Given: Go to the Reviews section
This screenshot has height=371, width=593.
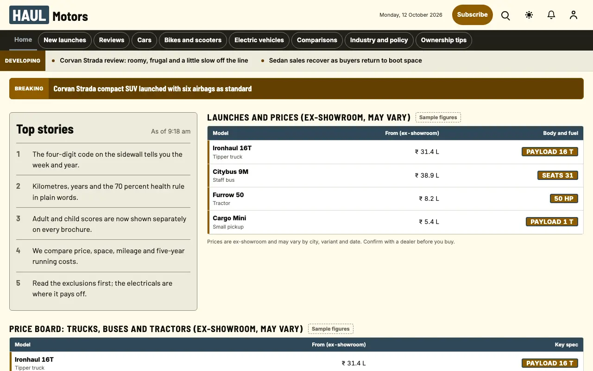Looking at the screenshot, I should [112, 40].
